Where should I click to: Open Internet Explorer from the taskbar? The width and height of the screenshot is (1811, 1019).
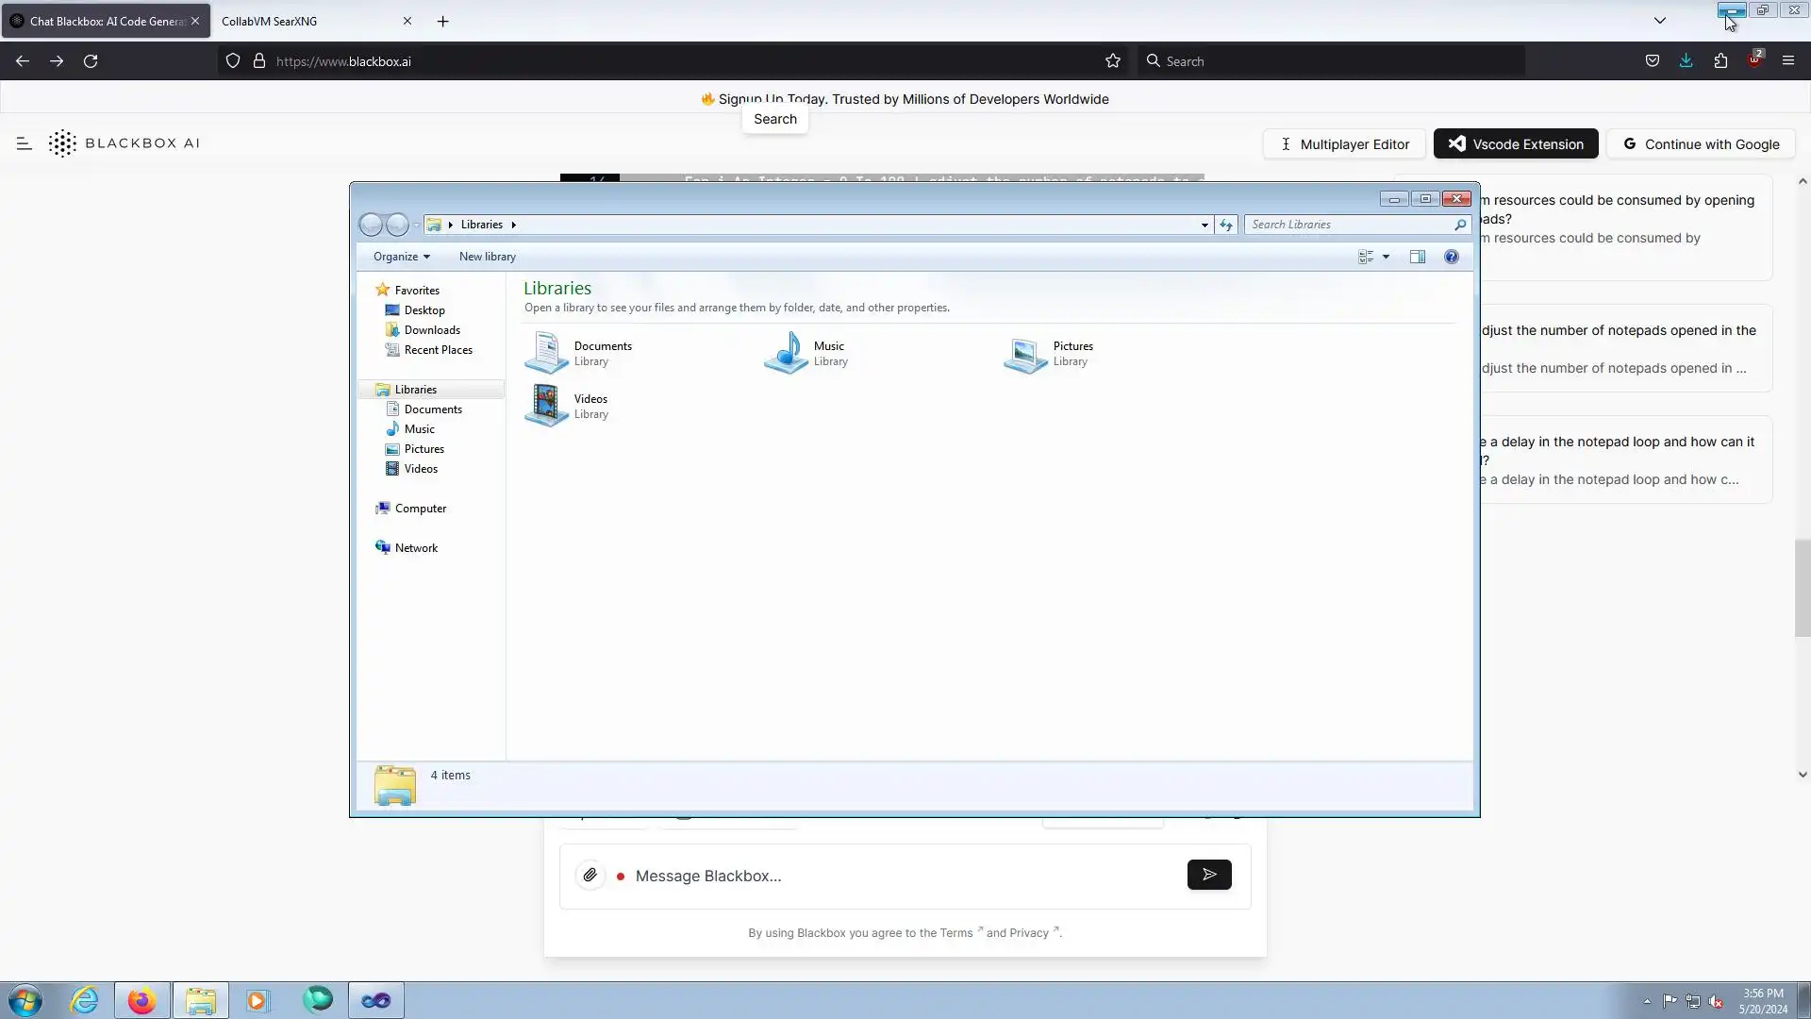click(x=85, y=1000)
